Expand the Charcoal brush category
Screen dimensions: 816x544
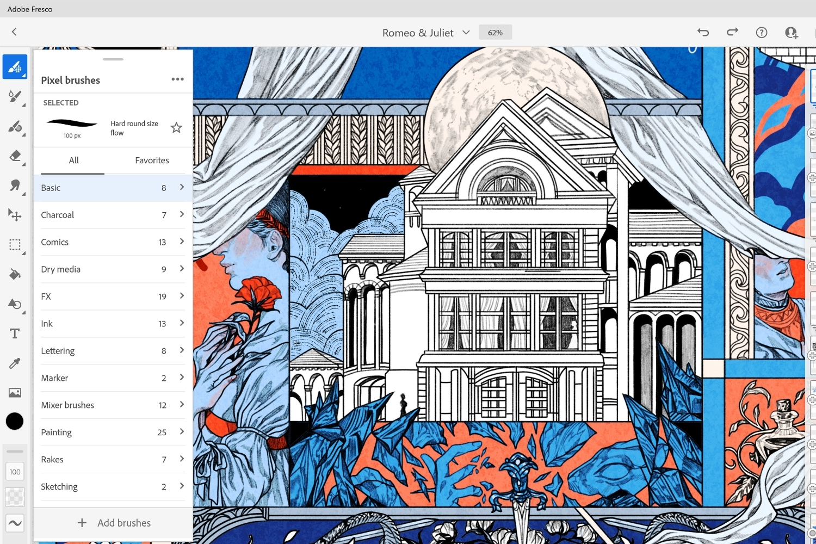coord(113,215)
